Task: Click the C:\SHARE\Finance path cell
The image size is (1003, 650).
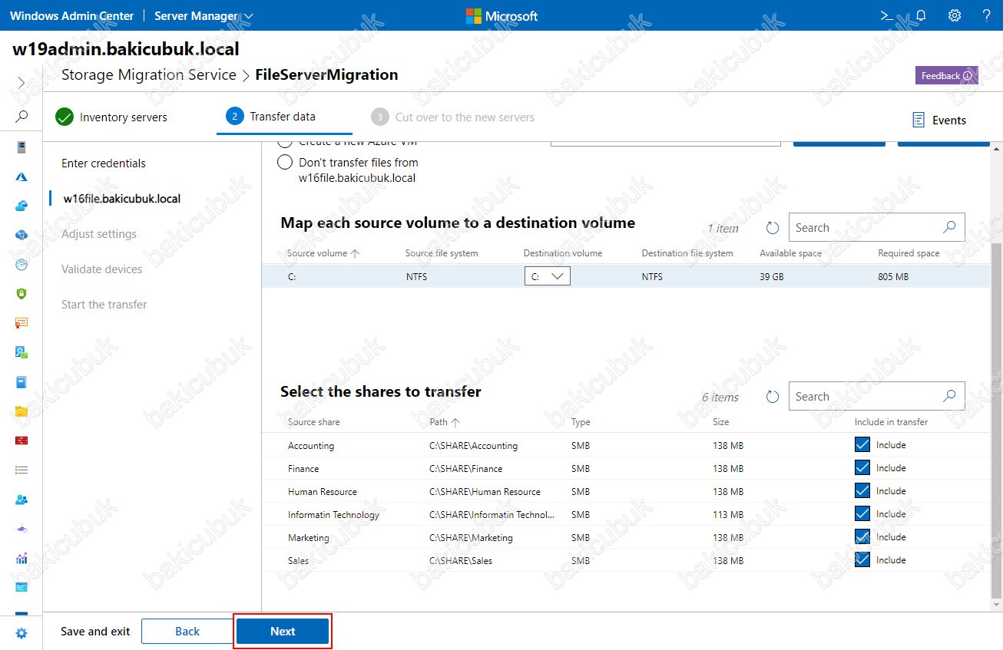Action: 466,468
